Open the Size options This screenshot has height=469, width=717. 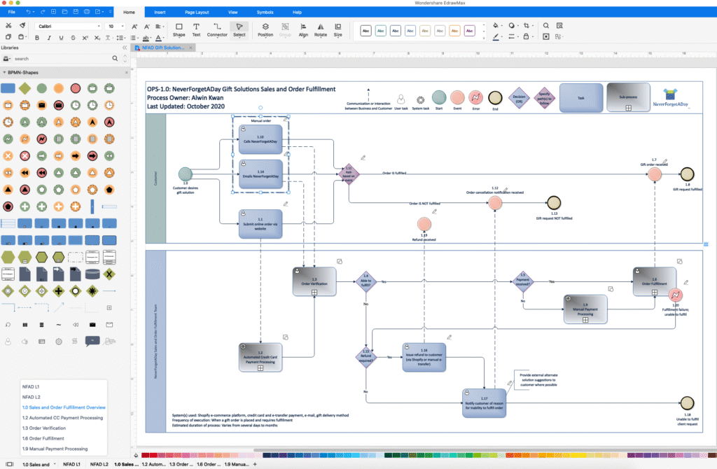(x=338, y=29)
